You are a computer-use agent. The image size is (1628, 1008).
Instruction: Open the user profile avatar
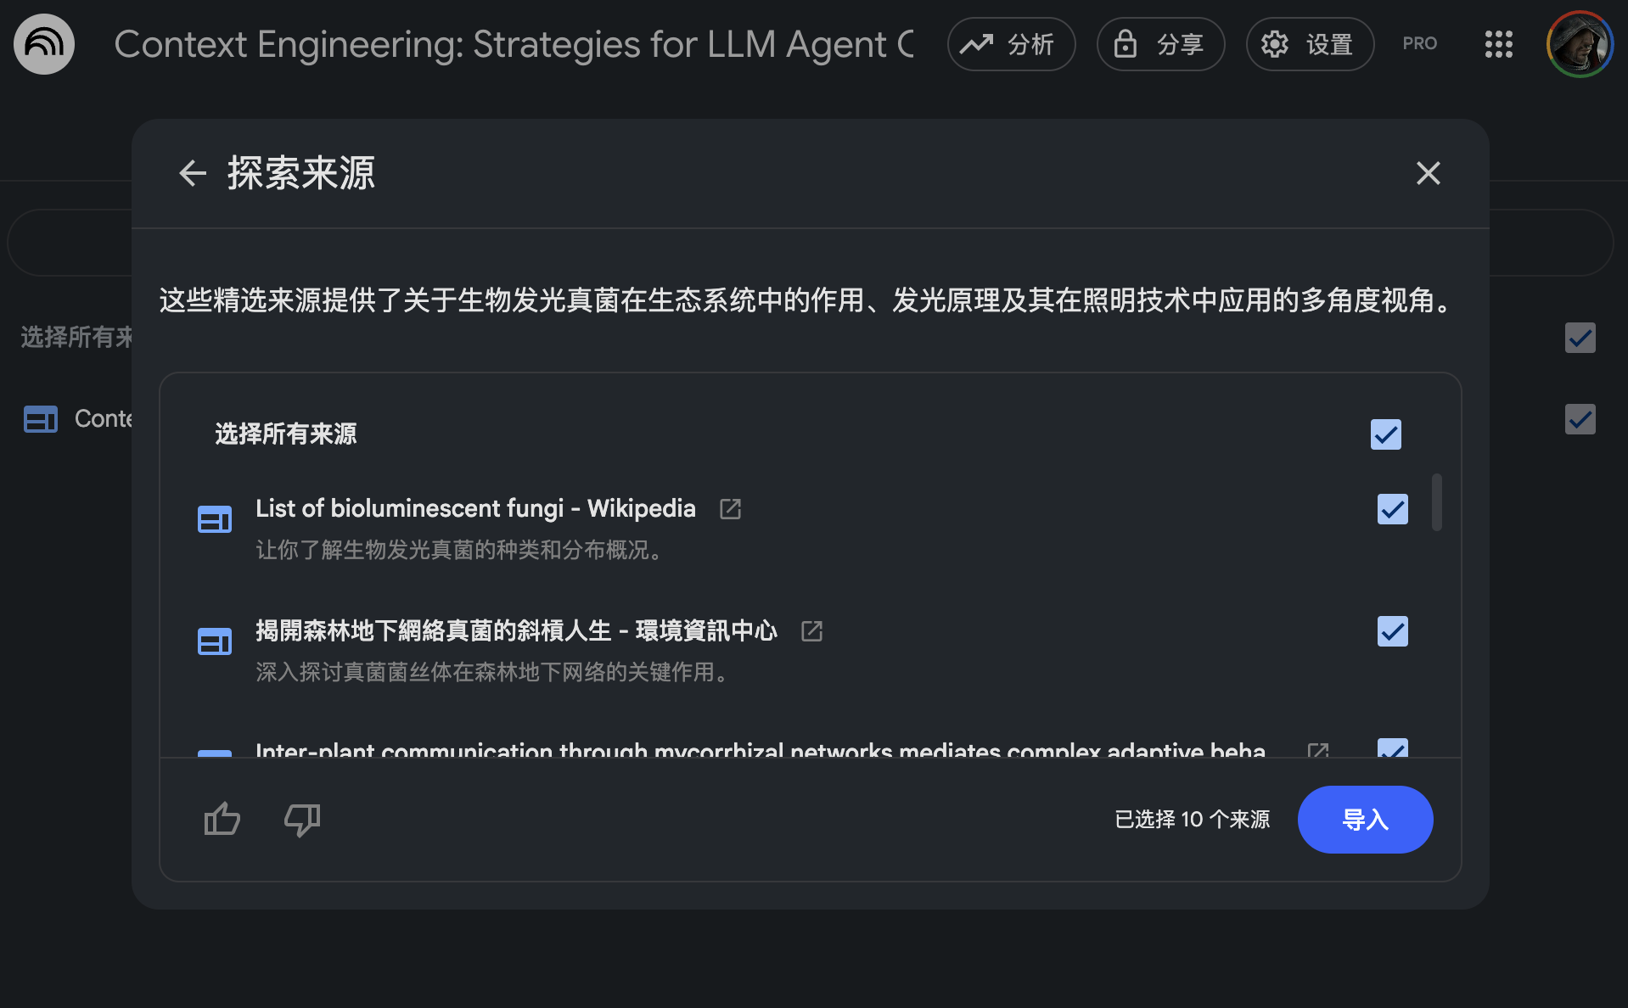1580,44
